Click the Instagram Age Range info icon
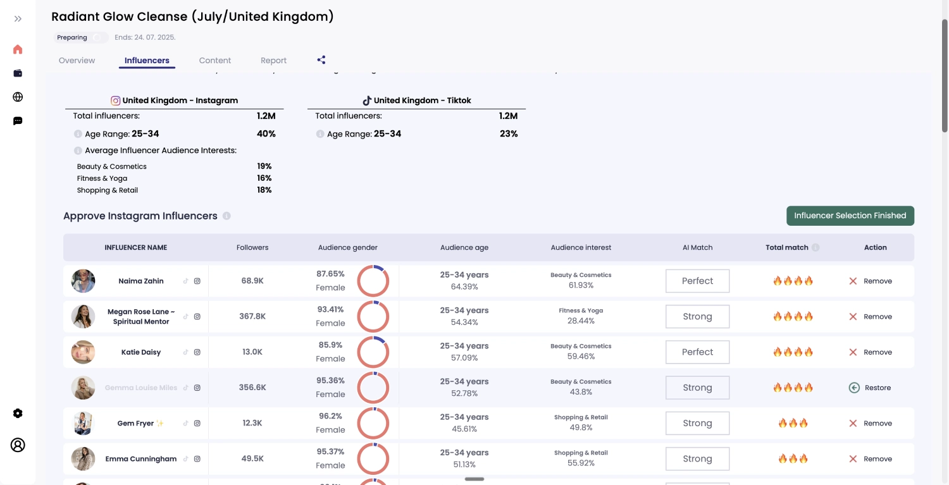The image size is (949, 485). coord(78,134)
